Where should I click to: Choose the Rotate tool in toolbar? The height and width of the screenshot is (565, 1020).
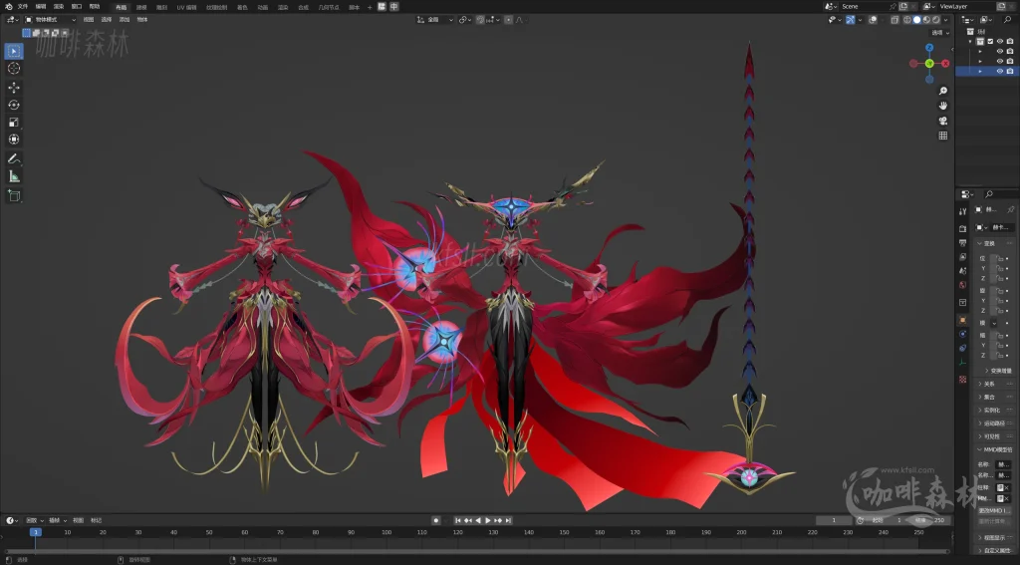pos(14,105)
